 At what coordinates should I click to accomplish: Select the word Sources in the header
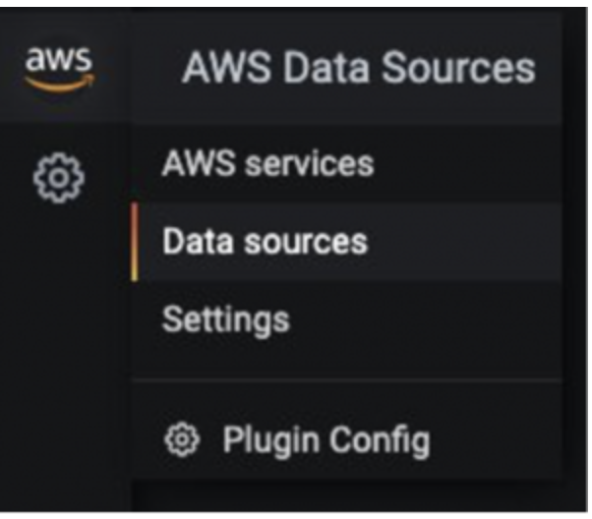click(x=458, y=68)
